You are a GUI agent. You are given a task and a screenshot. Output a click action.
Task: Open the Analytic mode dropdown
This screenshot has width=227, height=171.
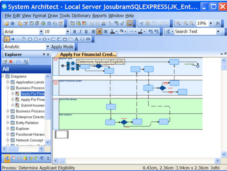coord(48,47)
